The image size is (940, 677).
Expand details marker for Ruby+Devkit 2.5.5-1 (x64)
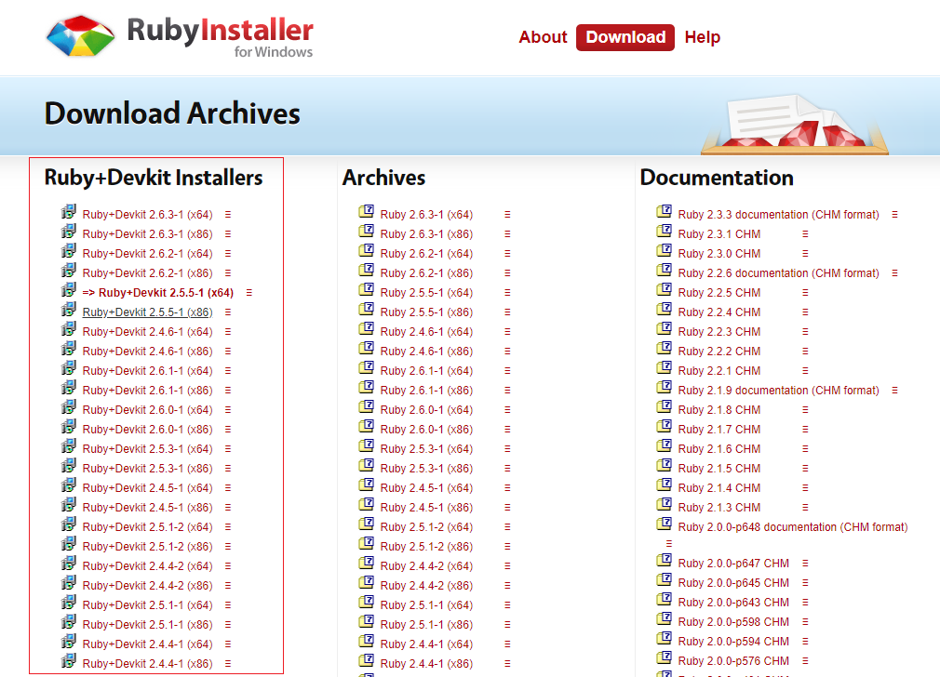pos(248,293)
